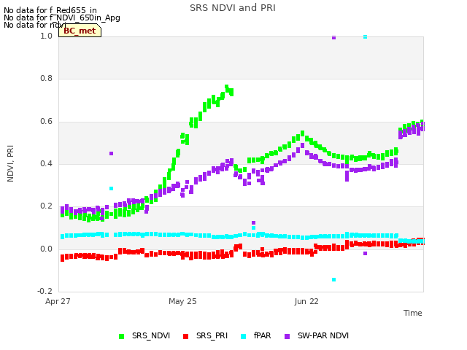Click the 0.2 y-axis tick label
Viewport: 467px width, 350px height.
46,206
